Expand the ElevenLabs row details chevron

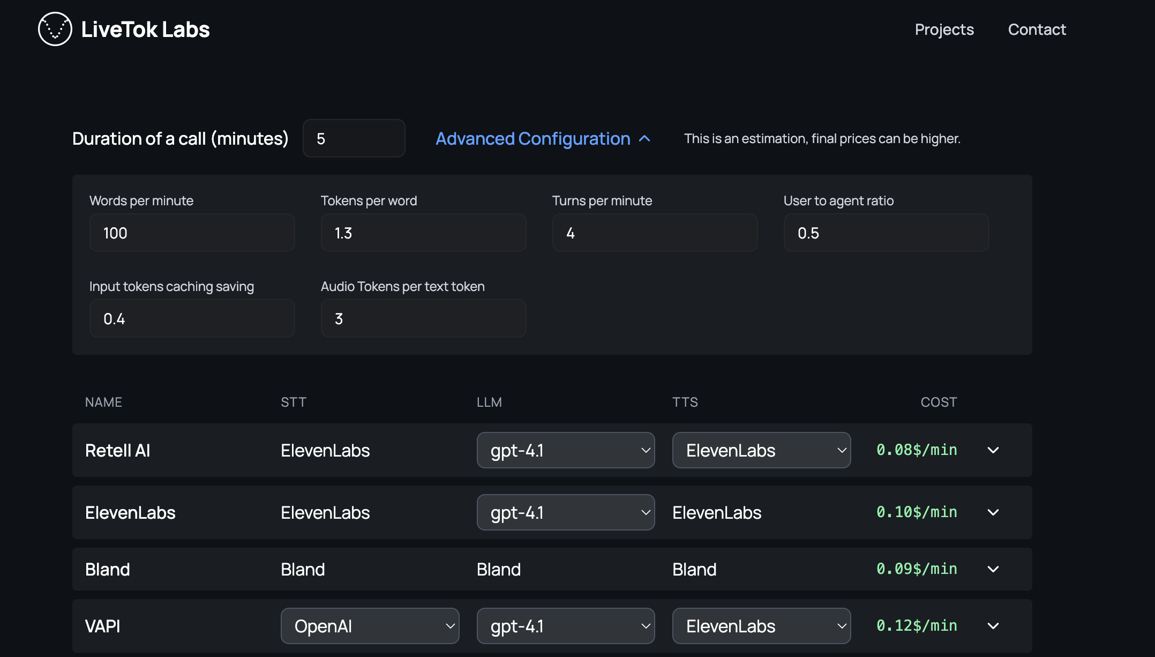[993, 512]
